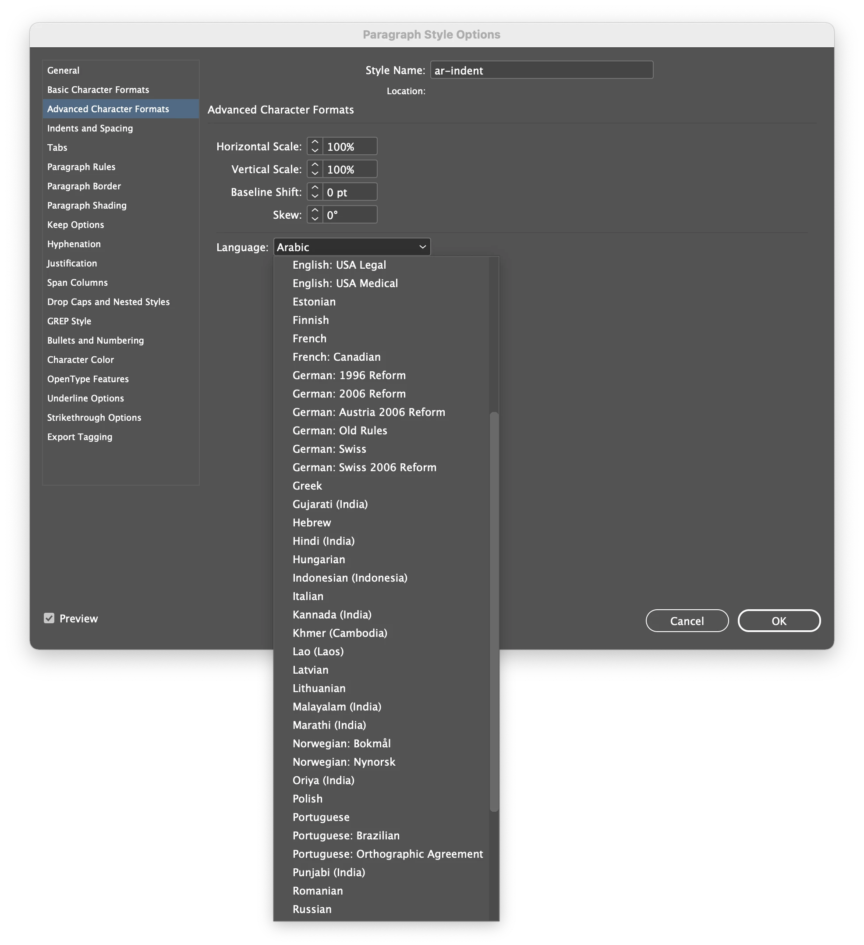
Task: Decrease Vertical Scale with down stepper arrow
Action: (x=315, y=174)
